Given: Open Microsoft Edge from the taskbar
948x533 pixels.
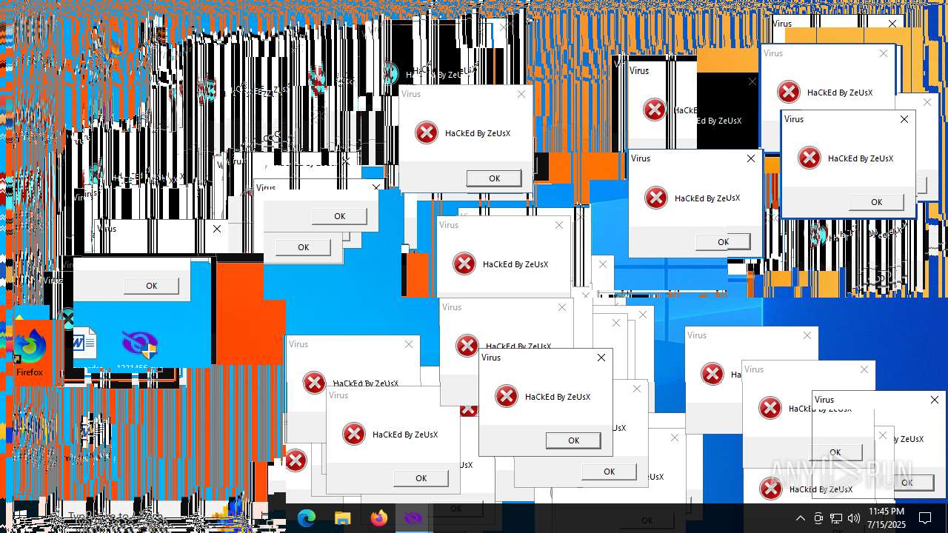Looking at the screenshot, I should click(x=307, y=518).
